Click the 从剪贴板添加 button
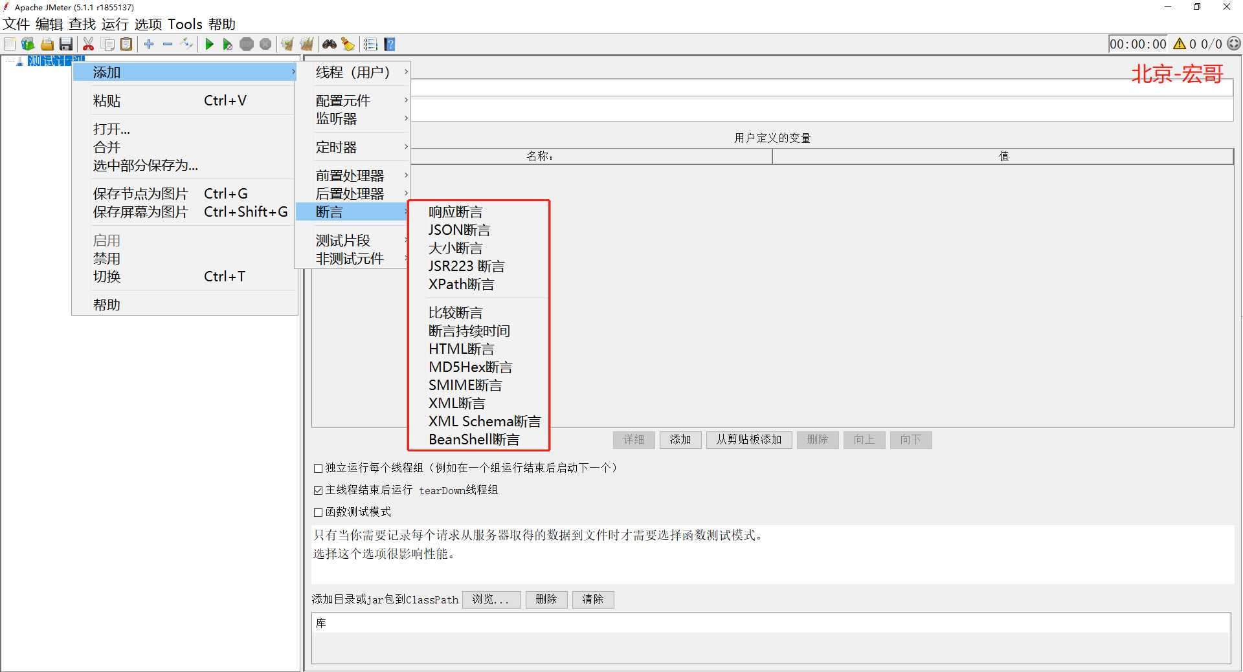The width and height of the screenshot is (1243, 672). click(x=749, y=440)
